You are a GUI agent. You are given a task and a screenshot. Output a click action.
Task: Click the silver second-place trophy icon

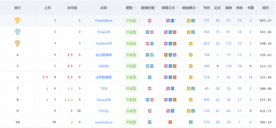(18, 32)
